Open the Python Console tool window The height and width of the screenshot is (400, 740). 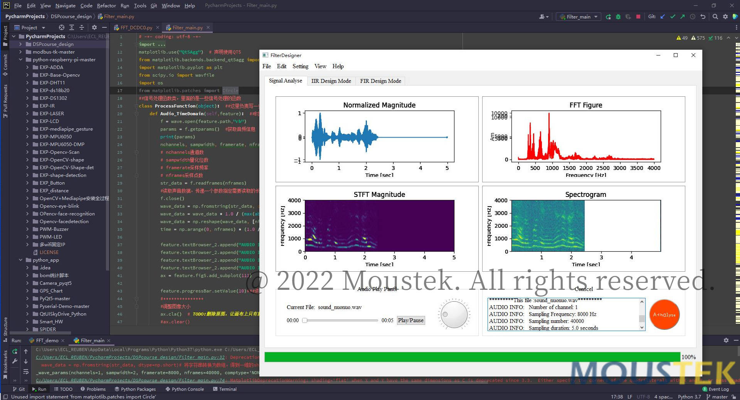(x=185, y=389)
